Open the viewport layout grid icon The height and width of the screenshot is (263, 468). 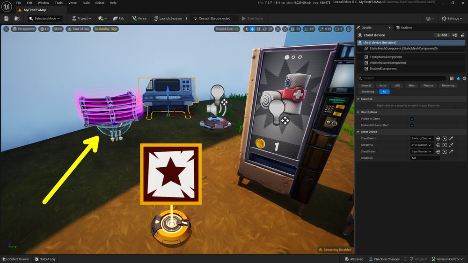click(348, 29)
